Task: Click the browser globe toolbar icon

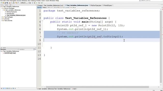Action: click(x=30, y=3)
